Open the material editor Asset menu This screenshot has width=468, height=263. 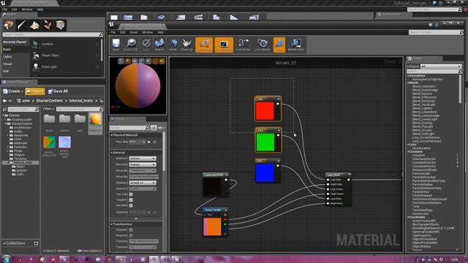[134, 32]
